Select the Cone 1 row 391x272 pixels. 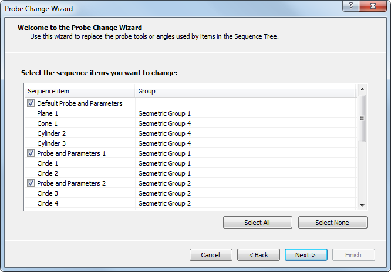[x=48, y=123]
